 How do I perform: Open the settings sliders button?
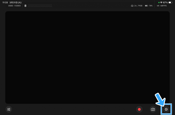(9, 109)
